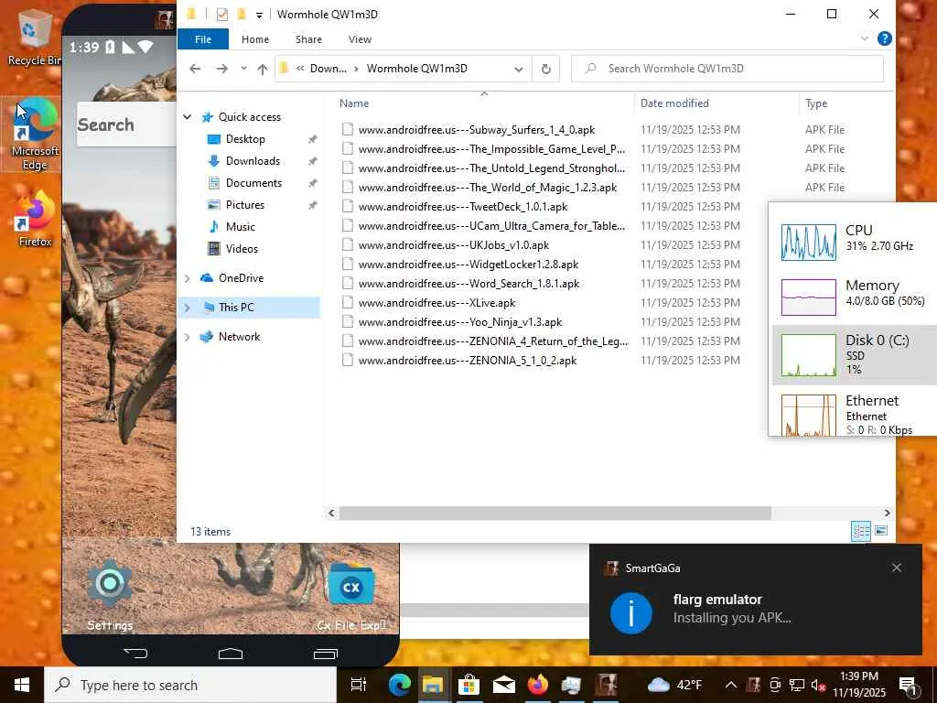This screenshot has height=703, width=937.
Task: Open the Home ribbon tab
Action: click(255, 39)
